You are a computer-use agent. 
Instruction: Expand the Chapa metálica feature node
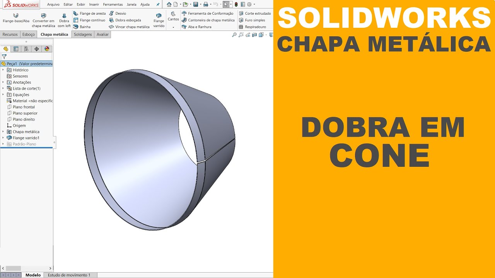[3, 132]
